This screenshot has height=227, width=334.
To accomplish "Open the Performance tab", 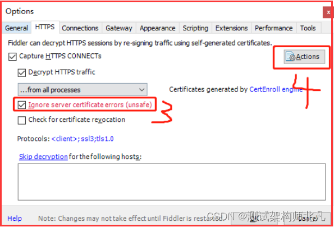I will pyautogui.click(x=274, y=28).
